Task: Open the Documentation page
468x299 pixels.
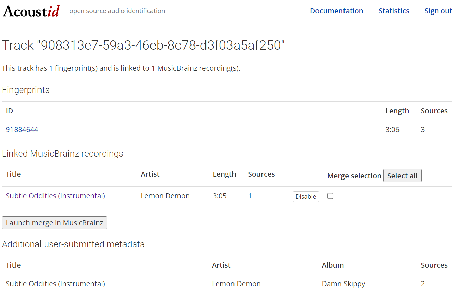Action: tap(336, 11)
